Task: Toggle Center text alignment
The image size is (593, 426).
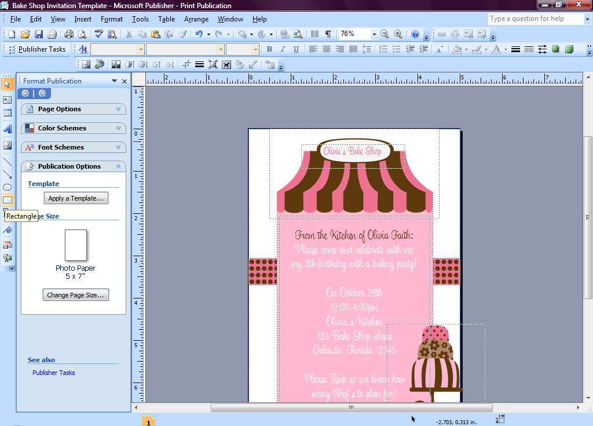Action: point(327,49)
